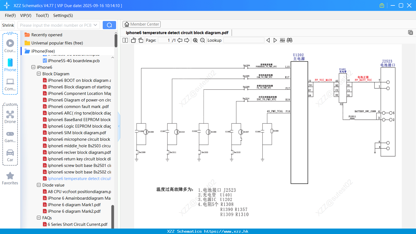Open iphone6 reciver block diagram.pdf
This screenshot has width=416, height=234.
[x=77, y=152]
